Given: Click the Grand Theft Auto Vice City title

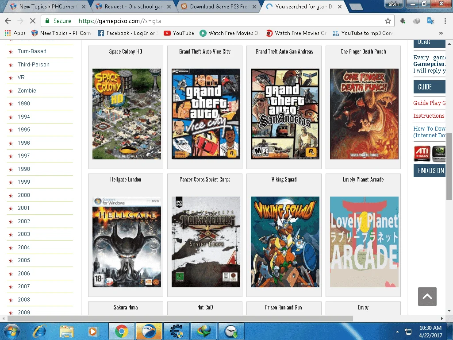Looking at the screenshot, I should (x=205, y=51).
